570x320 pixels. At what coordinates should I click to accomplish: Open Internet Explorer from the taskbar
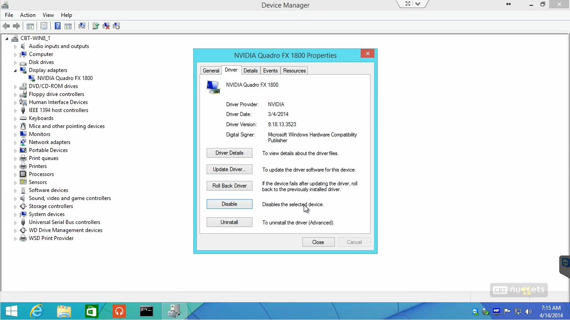[37, 311]
